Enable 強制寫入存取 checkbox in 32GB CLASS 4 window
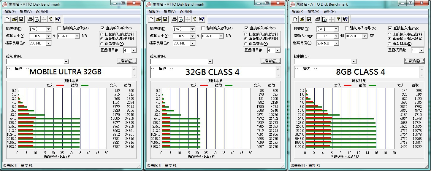Viewport: 431px width, 171px height. (x=203, y=28)
